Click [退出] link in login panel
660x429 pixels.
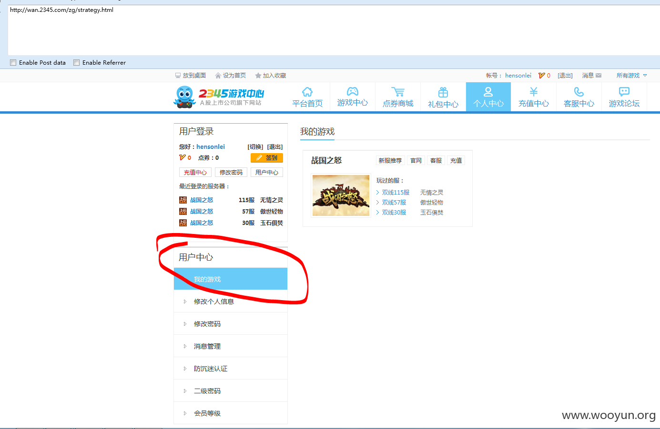click(275, 147)
